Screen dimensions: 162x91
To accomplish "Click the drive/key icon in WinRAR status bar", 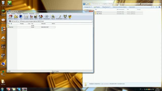I will tap(9, 71).
